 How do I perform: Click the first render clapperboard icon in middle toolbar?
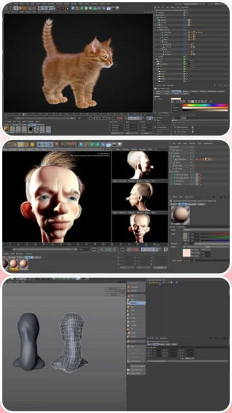pos(63,145)
